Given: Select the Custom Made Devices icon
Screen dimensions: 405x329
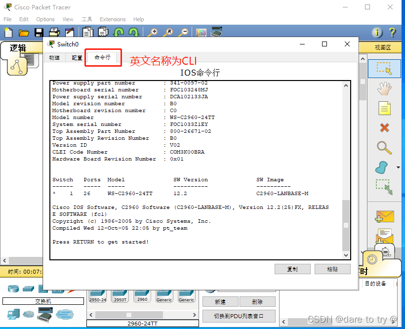Looking at the screenshot, I should pos(45,315).
